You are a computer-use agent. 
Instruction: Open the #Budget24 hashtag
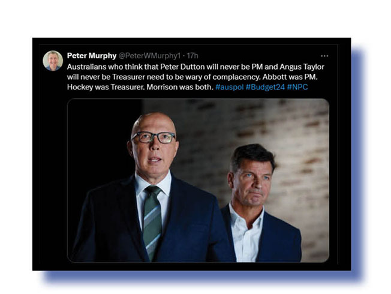[265, 87]
